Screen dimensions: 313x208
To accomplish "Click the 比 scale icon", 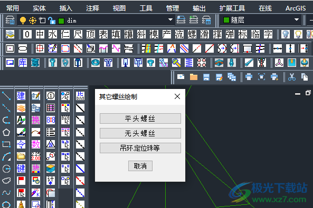I will click(80, 96).
